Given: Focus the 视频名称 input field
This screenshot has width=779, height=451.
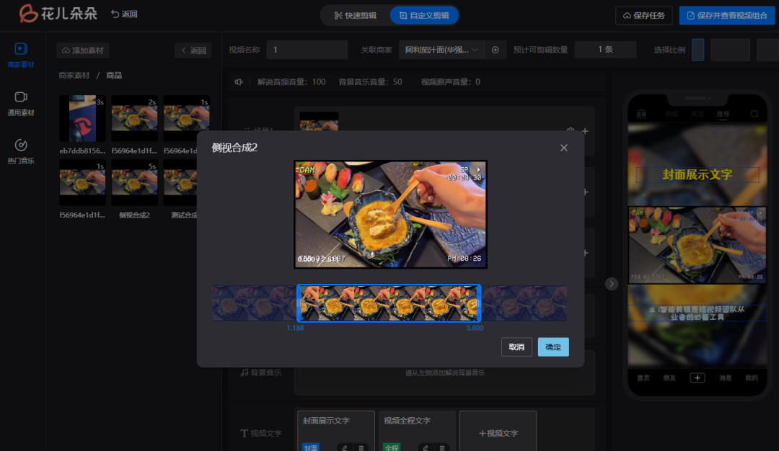Looking at the screenshot, I should 307,50.
